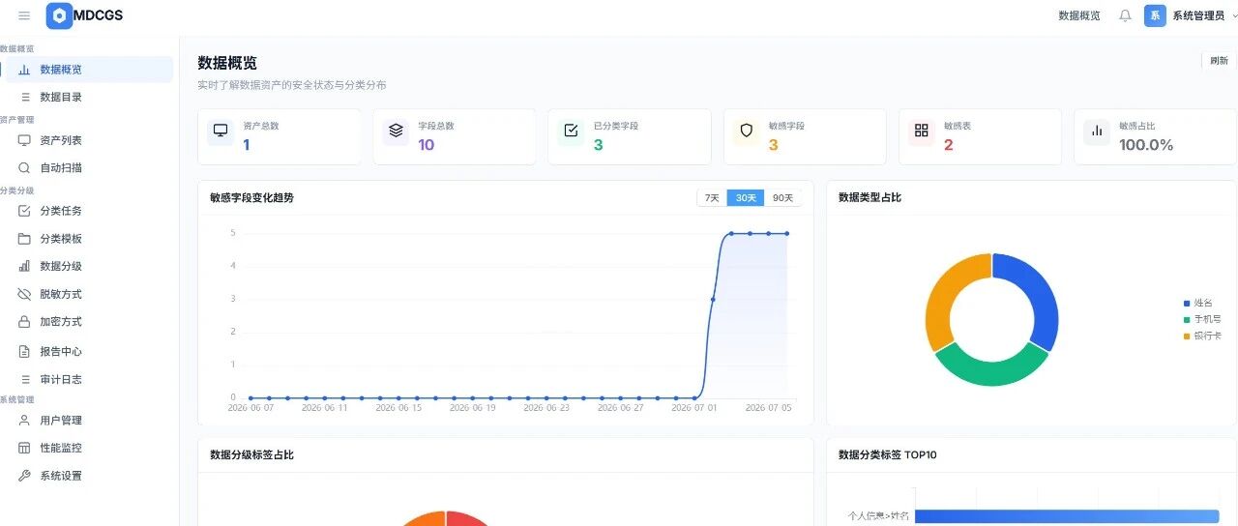The height and width of the screenshot is (526, 1238).
Task: Click the bar chart icon beside 数据概览
Action: pos(24,70)
